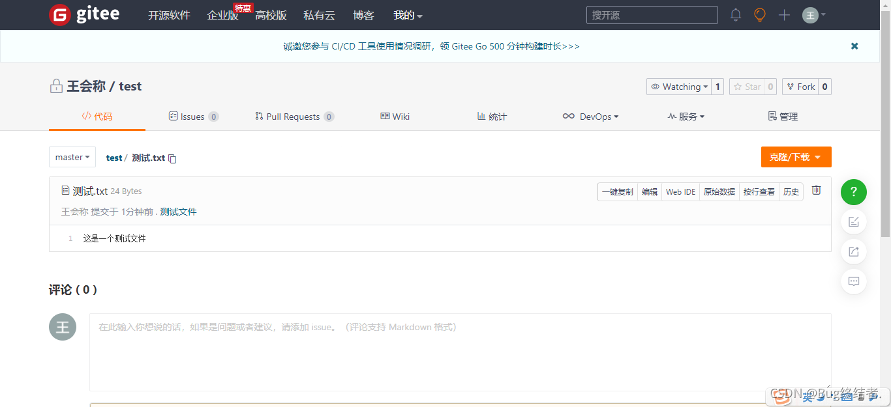Click the 编辑 file button
The width and height of the screenshot is (891, 407).
[650, 191]
